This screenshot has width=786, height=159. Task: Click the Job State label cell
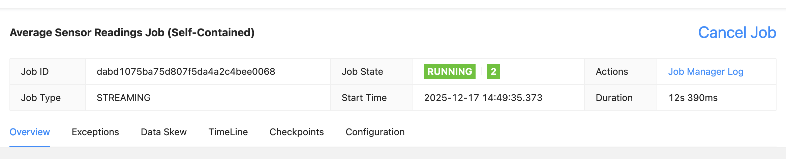click(x=362, y=71)
